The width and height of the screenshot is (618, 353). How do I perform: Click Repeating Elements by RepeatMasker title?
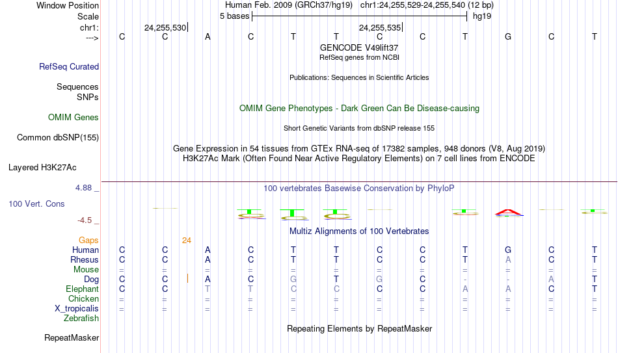360,328
